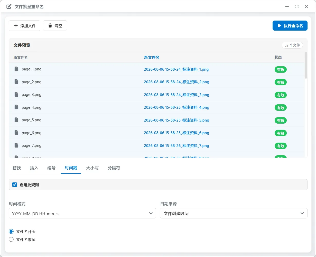316x257 pixels.
Task: Select the 文件名末尾 radio button
Action: 11,239
